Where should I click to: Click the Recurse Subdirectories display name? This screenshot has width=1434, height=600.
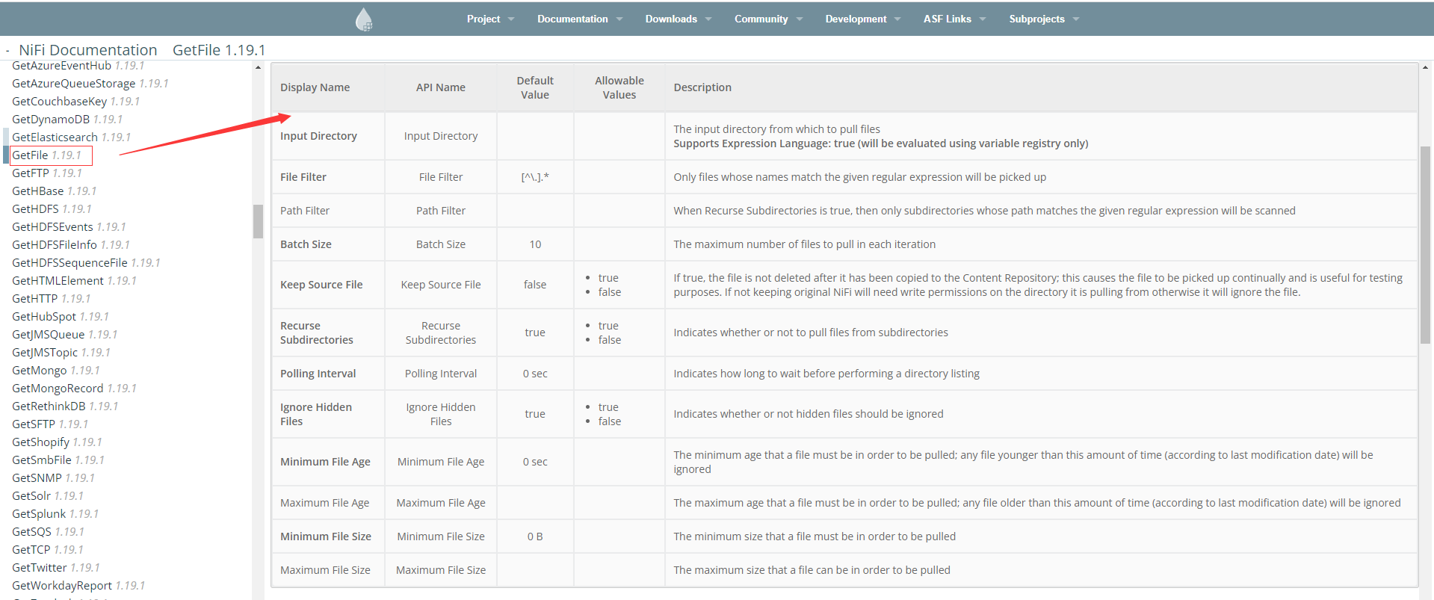317,333
